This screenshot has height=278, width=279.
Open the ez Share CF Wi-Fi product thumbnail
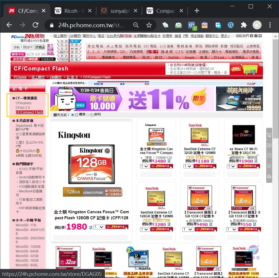244,135
